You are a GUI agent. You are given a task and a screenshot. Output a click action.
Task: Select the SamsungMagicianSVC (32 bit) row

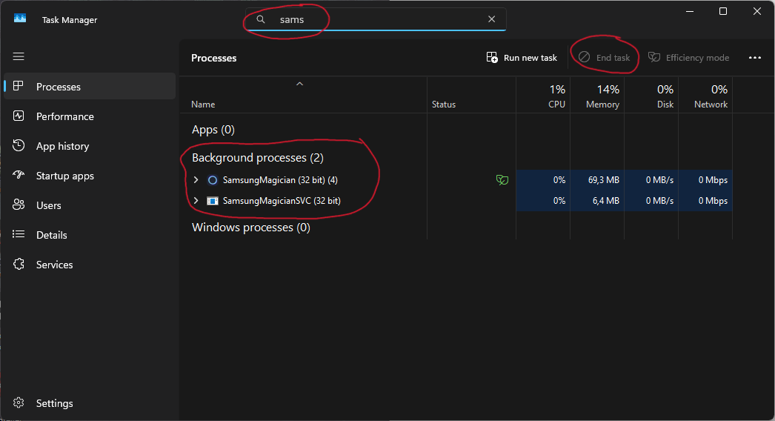456,201
